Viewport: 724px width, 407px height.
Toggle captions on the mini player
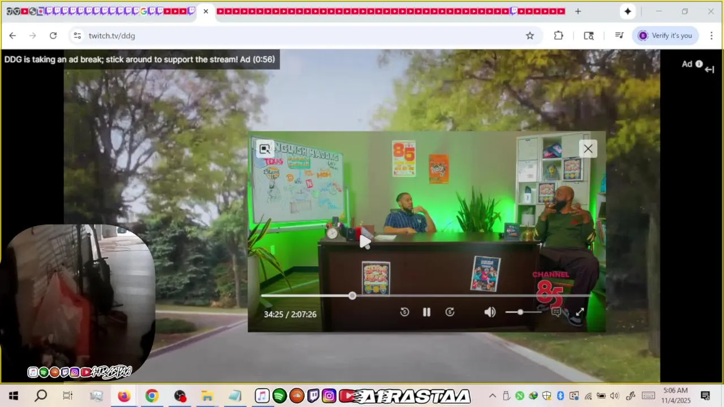point(556,312)
